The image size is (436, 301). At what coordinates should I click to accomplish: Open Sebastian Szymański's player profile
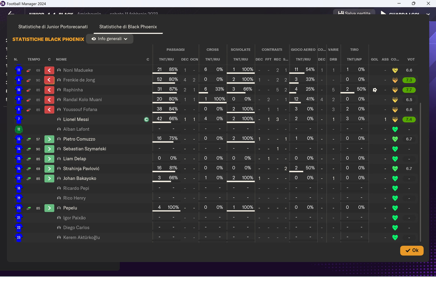click(84, 149)
